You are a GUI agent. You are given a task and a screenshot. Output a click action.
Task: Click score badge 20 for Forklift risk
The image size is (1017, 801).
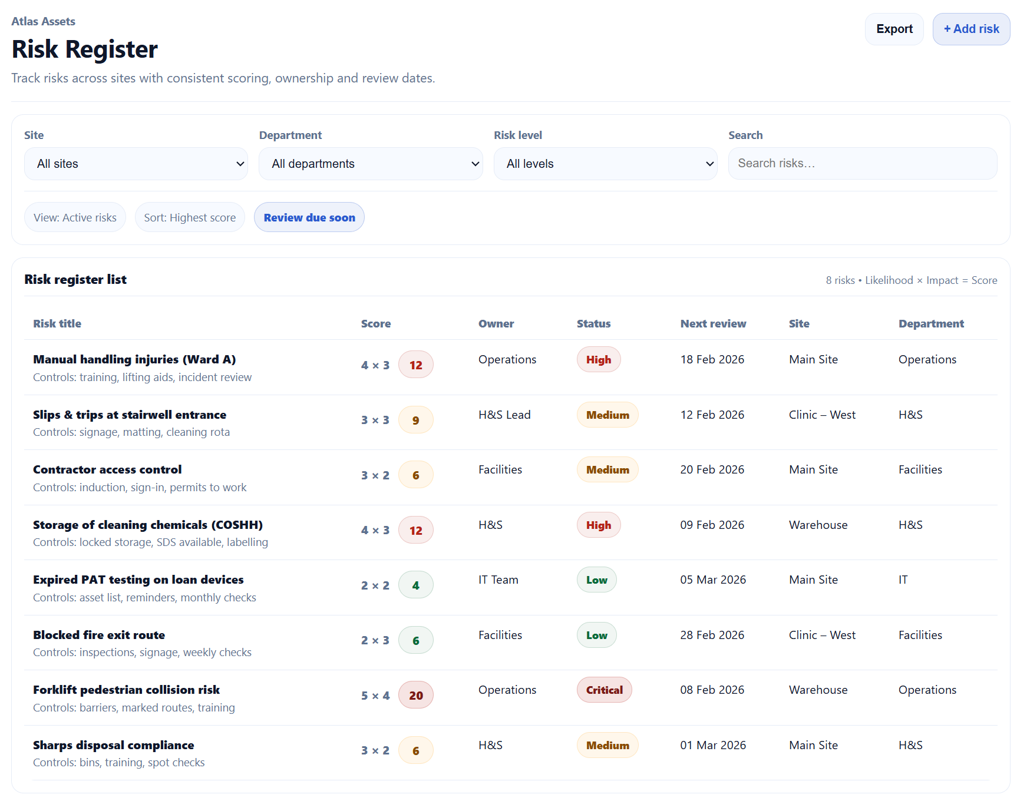[x=416, y=696]
